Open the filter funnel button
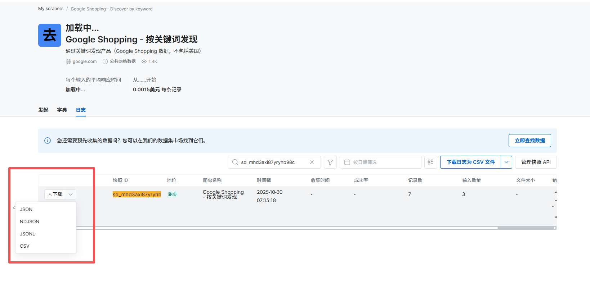 coord(330,162)
